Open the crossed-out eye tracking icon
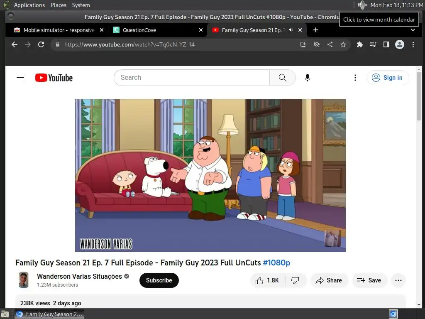This screenshot has height=319, width=425. 317,44
